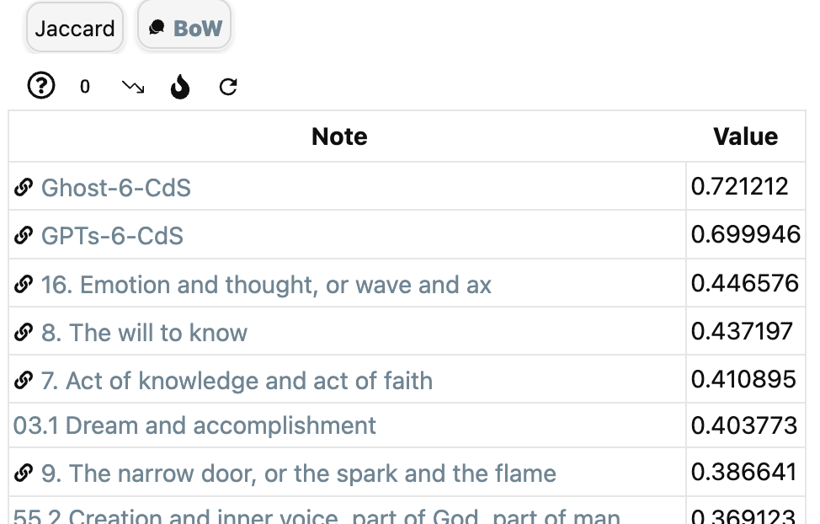Click link icon beside 9. The narrow door
Screen dimensions: 820x524
(24, 473)
